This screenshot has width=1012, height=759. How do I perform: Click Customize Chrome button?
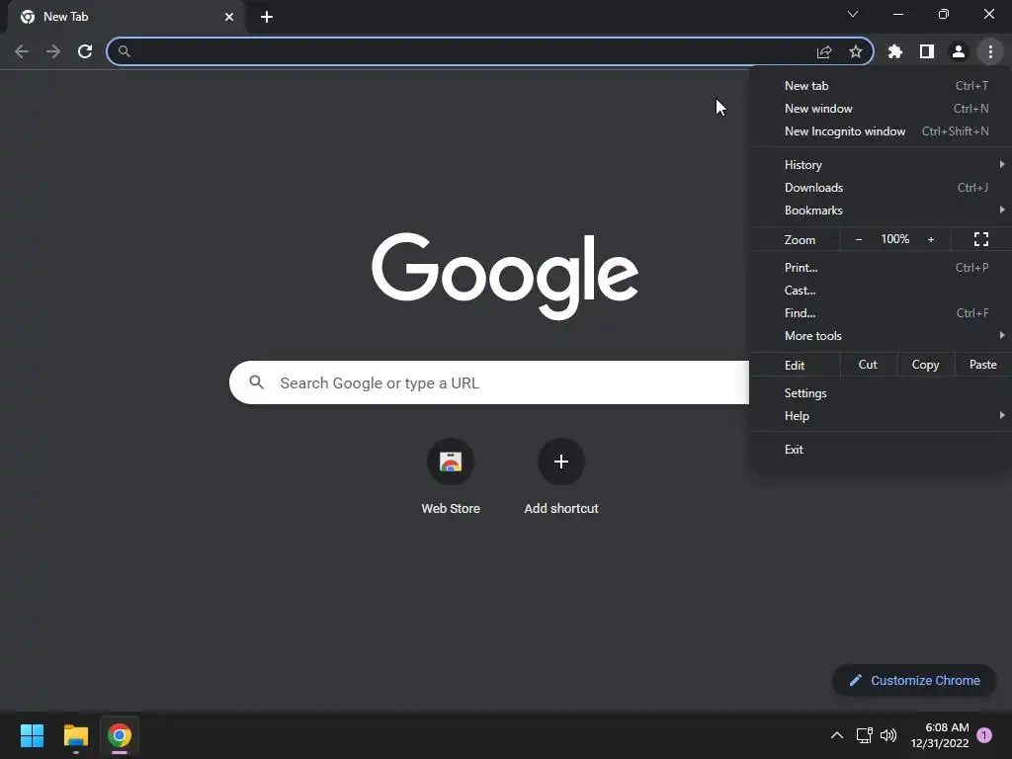914,680
